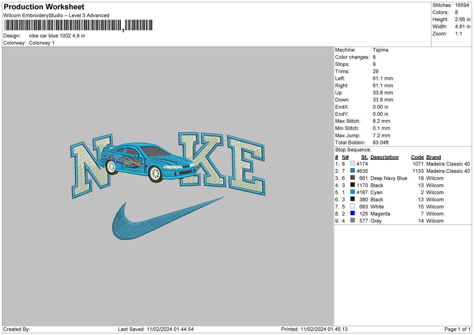The width and height of the screenshot is (474, 335).
Task: Click the Min Stitch value '0.1 mm'
Action: [x=381, y=128]
